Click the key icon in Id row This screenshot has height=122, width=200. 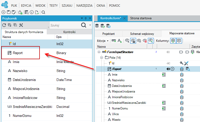point(182,63)
